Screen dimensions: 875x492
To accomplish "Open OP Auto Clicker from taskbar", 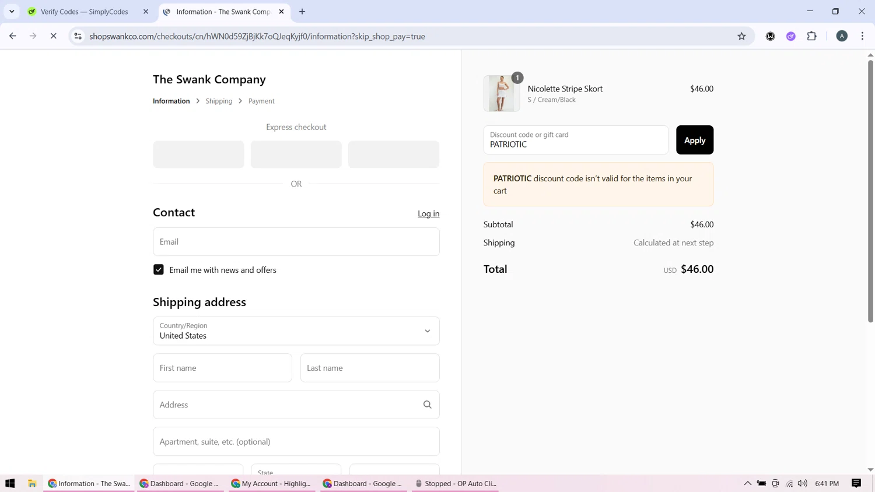I will click(455, 483).
